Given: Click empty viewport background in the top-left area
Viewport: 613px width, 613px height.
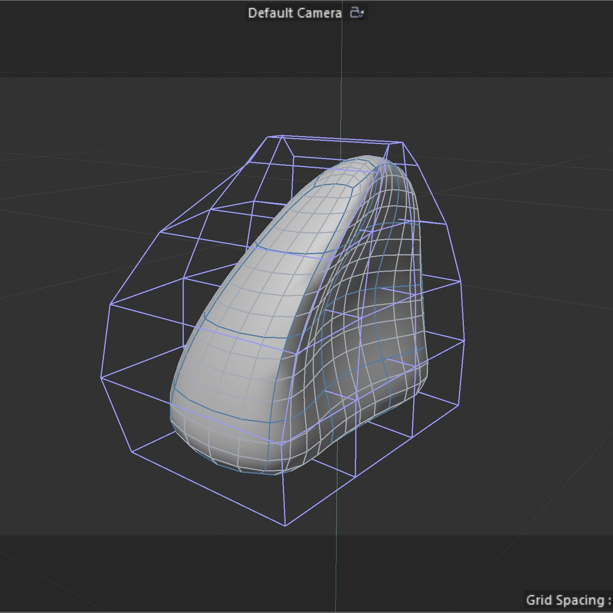Looking at the screenshot, I should coord(80,119).
